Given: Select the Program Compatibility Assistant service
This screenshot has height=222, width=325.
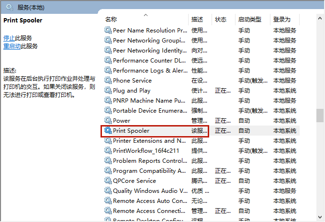Looking at the screenshot, I should [149, 171].
